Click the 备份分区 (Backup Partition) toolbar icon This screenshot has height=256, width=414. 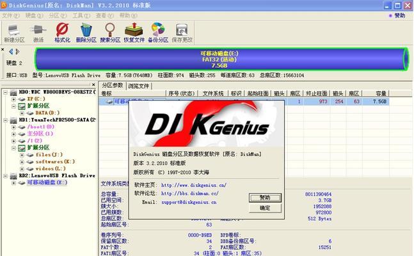coord(158,33)
